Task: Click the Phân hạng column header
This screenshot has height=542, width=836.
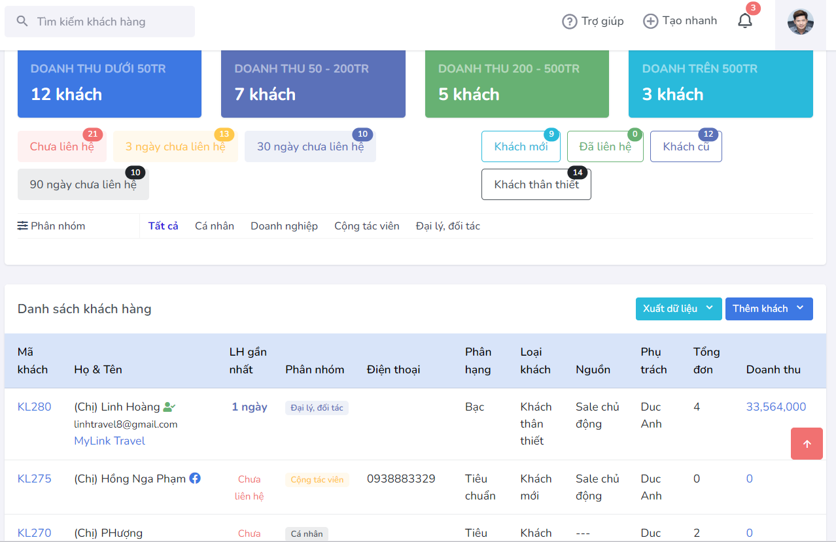Action: pos(478,360)
